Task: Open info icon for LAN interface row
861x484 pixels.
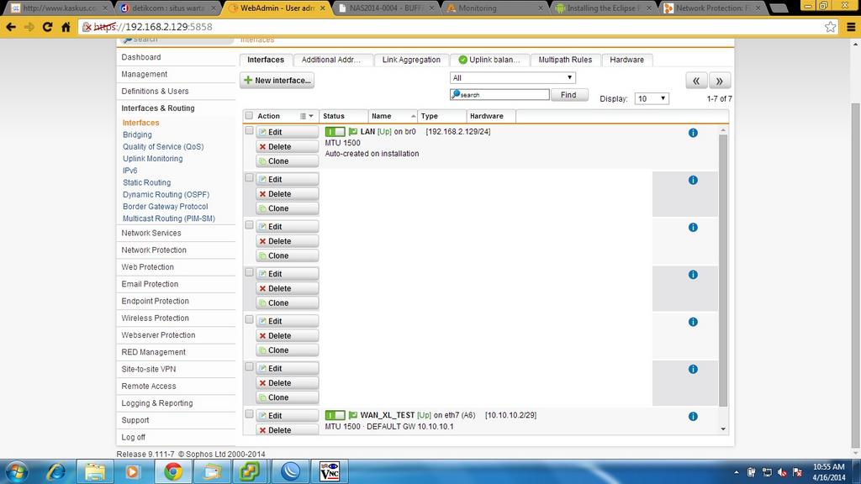Action: click(x=693, y=133)
